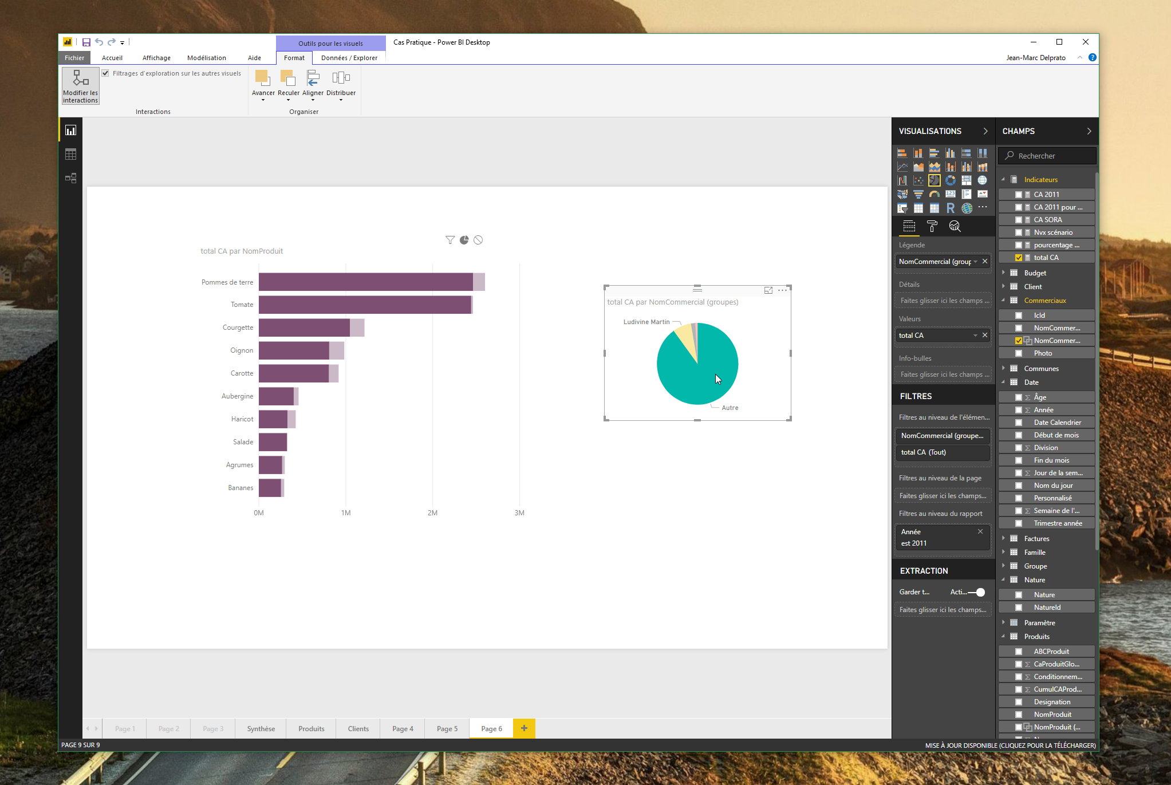Switch to Model relationships view
This screenshot has height=785, width=1171.
coord(70,178)
